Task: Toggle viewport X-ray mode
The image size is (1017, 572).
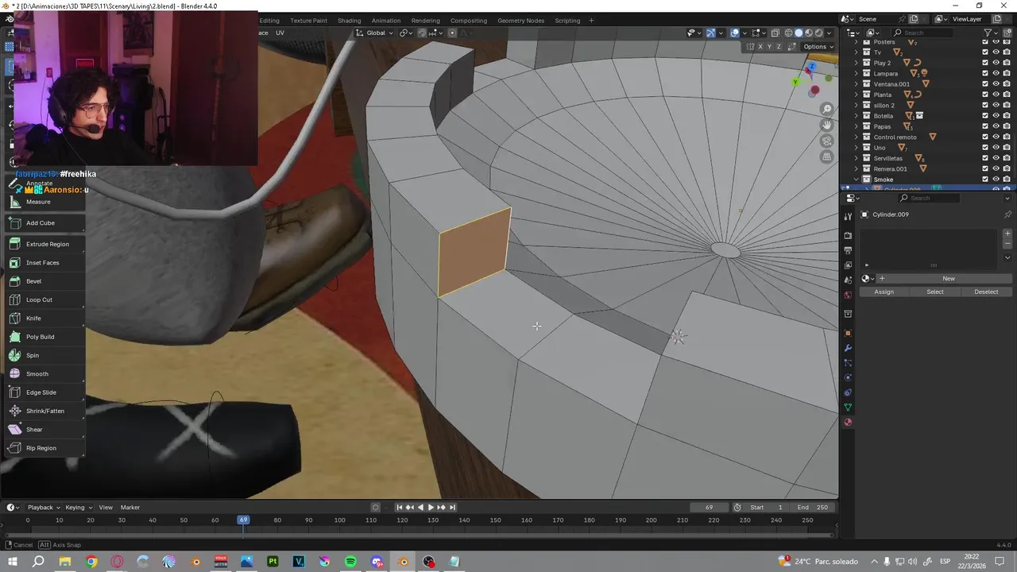Action: pyautogui.click(x=775, y=33)
